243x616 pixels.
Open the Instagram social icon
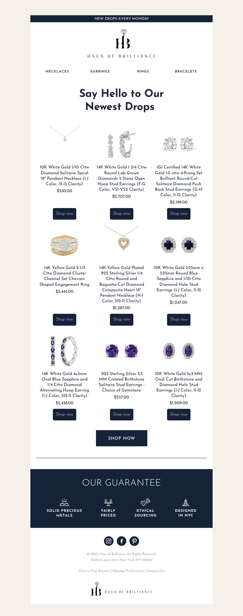pyautogui.click(x=109, y=541)
